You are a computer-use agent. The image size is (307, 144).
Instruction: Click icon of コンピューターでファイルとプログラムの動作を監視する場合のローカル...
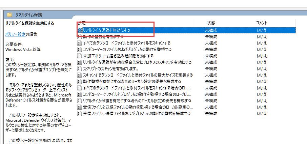click(80, 94)
